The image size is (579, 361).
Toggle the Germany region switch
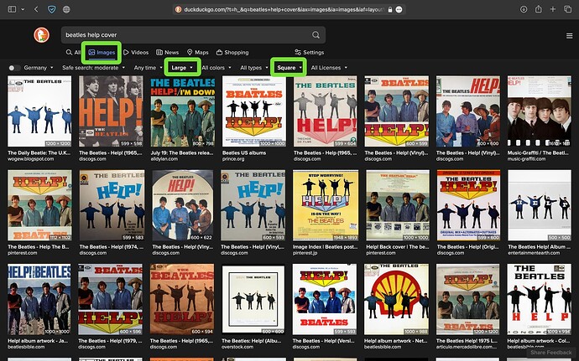click(x=15, y=68)
